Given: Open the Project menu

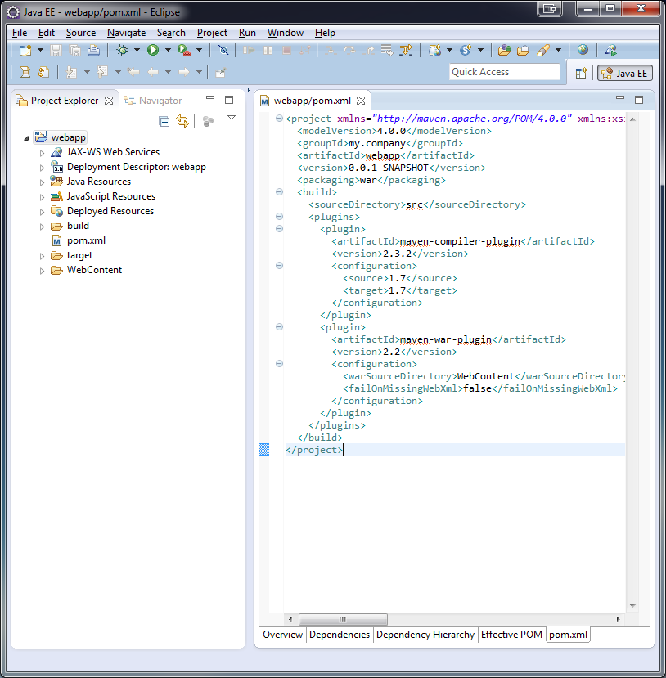Looking at the screenshot, I should coord(212,33).
